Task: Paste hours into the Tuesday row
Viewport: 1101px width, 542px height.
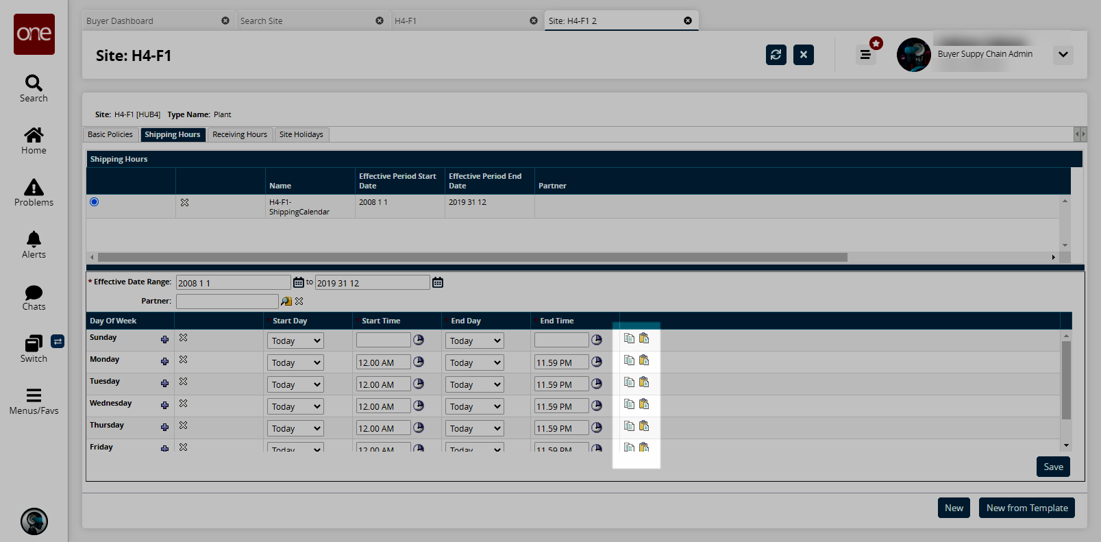Action: (x=644, y=382)
